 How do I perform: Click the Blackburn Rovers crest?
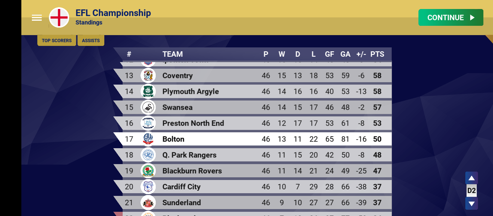click(148, 171)
